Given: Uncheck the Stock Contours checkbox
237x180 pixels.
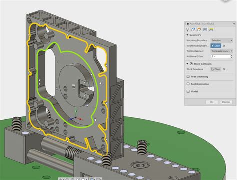Looking at the screenshot, I should point(191,64).
